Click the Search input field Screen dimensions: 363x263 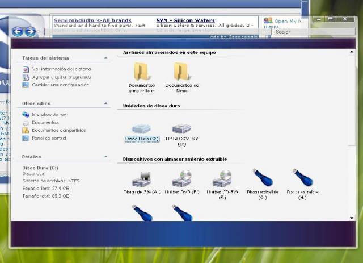[315, 32]
